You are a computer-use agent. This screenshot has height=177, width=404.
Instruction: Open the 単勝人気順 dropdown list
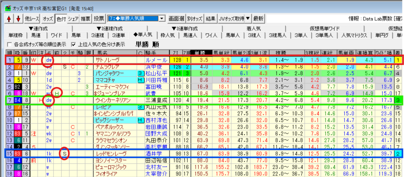click(162, 18)
